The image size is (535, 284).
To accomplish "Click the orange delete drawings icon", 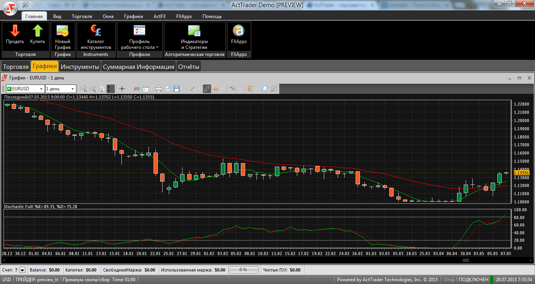I will tap(216, 89).
